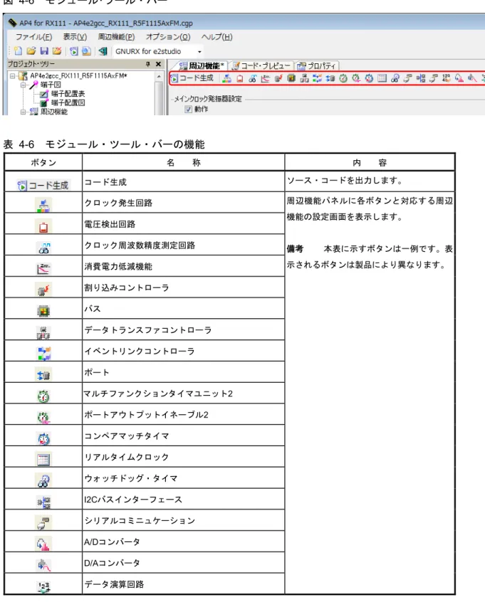Click the ポート name cell in the table
The height and width of the screenshot is (602, 485).
183,372
